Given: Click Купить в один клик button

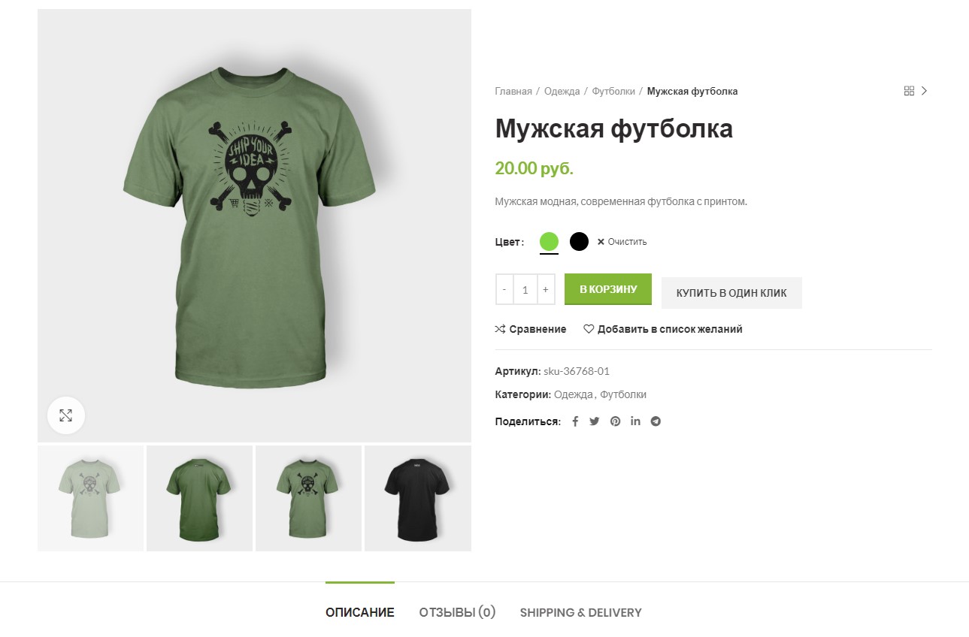Looking at the screenshot, I should point(731,293).
